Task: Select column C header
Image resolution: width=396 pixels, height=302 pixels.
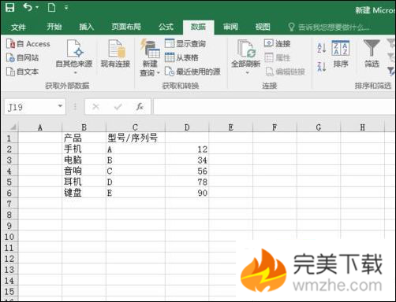Action: 135,127
